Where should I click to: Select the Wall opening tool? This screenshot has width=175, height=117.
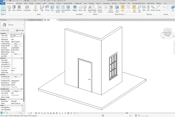(x=148, y=8)
